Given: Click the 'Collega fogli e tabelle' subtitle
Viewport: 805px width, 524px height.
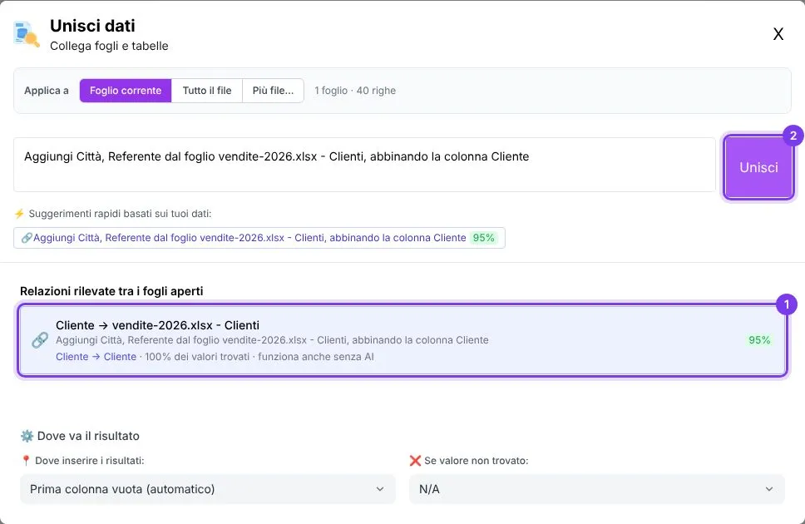Looking at the screenshot, I should [109, 46].
